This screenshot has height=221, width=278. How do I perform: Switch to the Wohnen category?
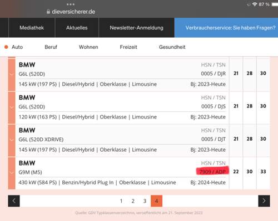coord(88,47)
